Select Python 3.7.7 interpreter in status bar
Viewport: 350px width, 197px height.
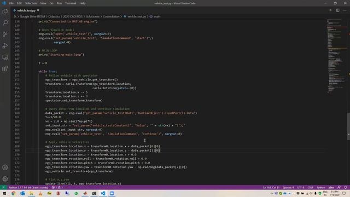[x=28, y=187]
